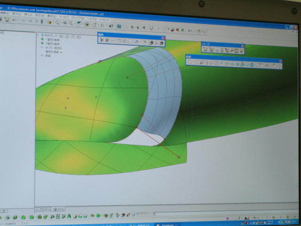The image size is (301, 226).
Task: Click the starred X icon in edit floating toolbar
Action: pos(107,40)
